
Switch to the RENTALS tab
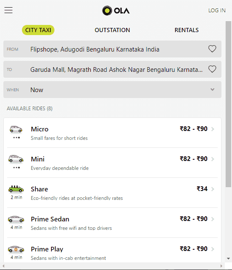(186, 30)
